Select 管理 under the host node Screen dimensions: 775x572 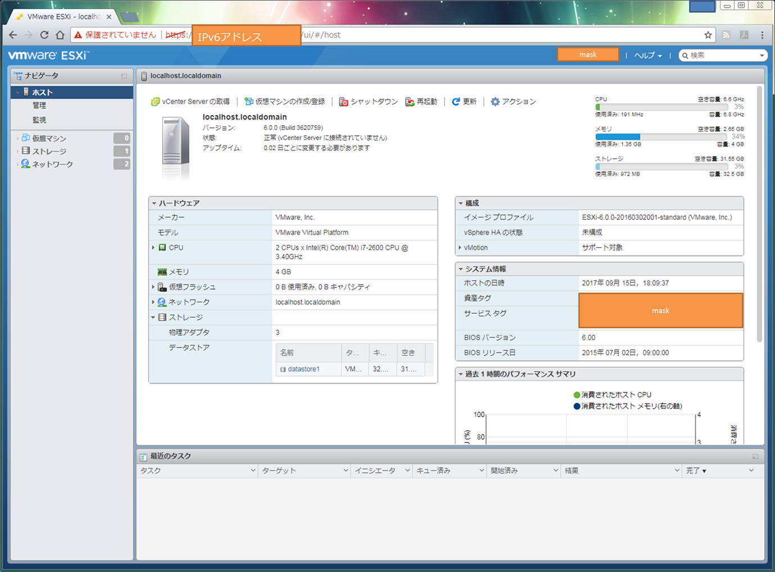coord(40,106)
